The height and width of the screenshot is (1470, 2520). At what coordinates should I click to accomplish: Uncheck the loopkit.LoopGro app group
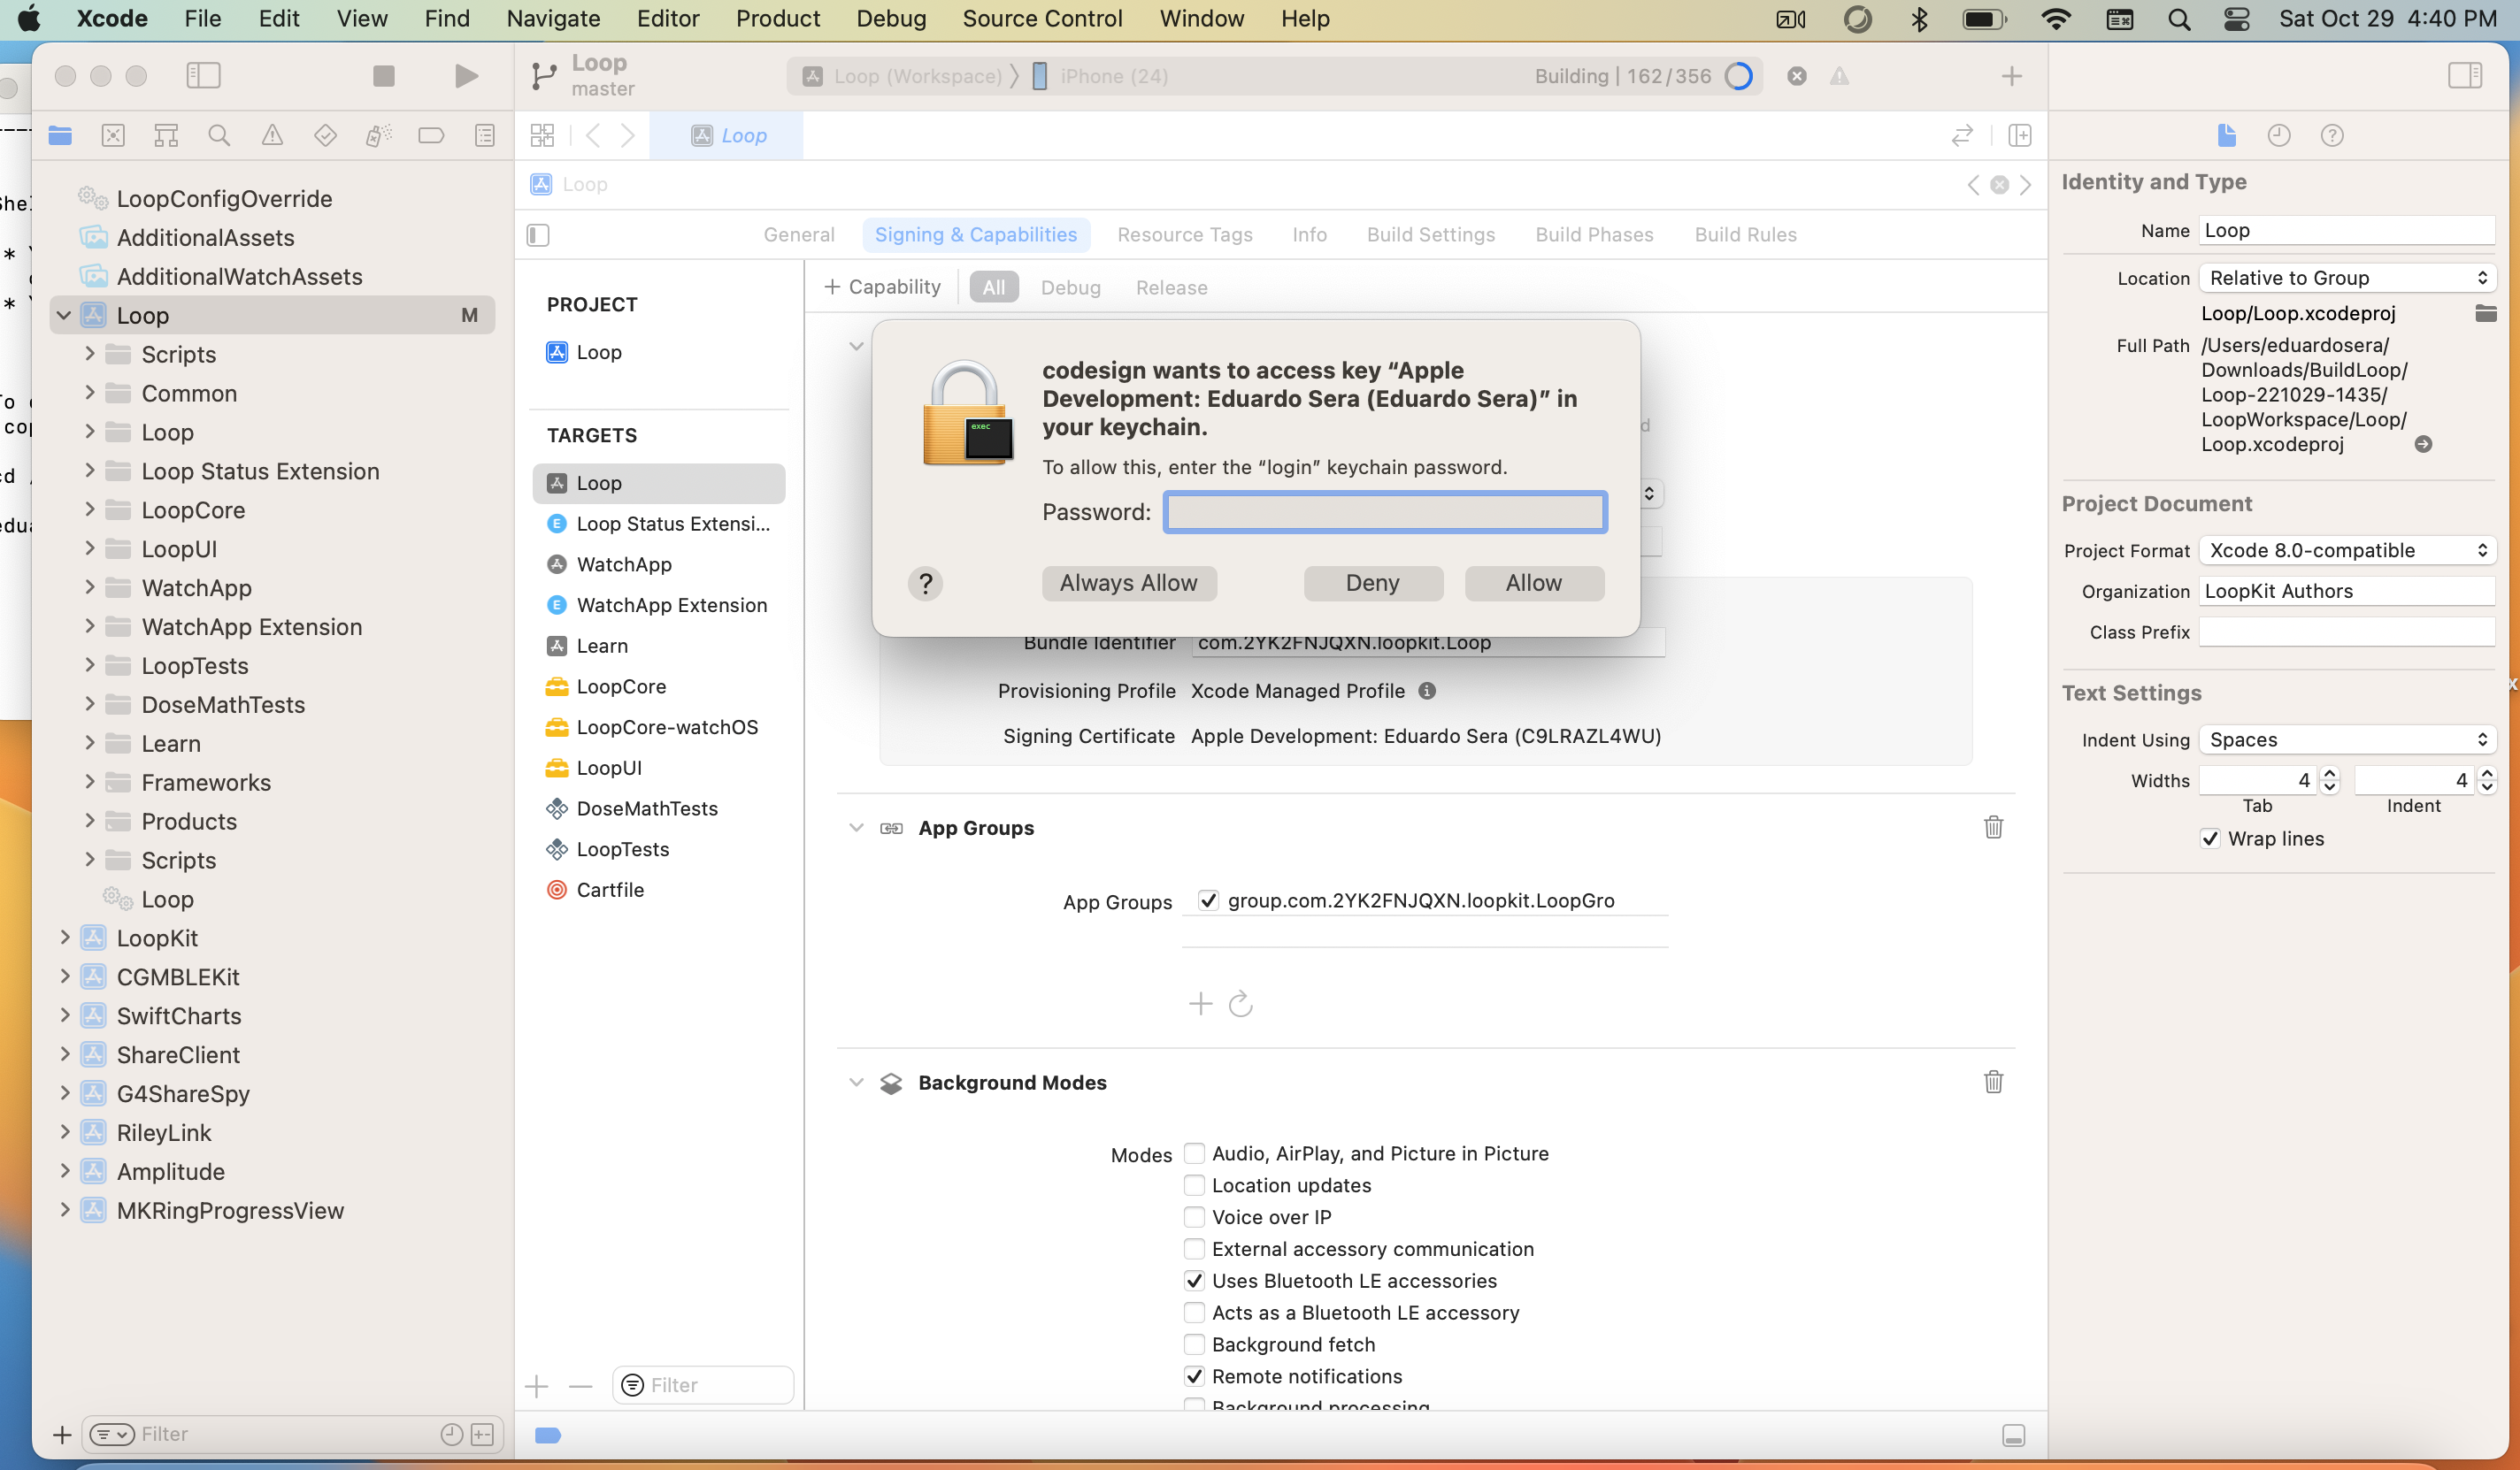[1208, 900]
